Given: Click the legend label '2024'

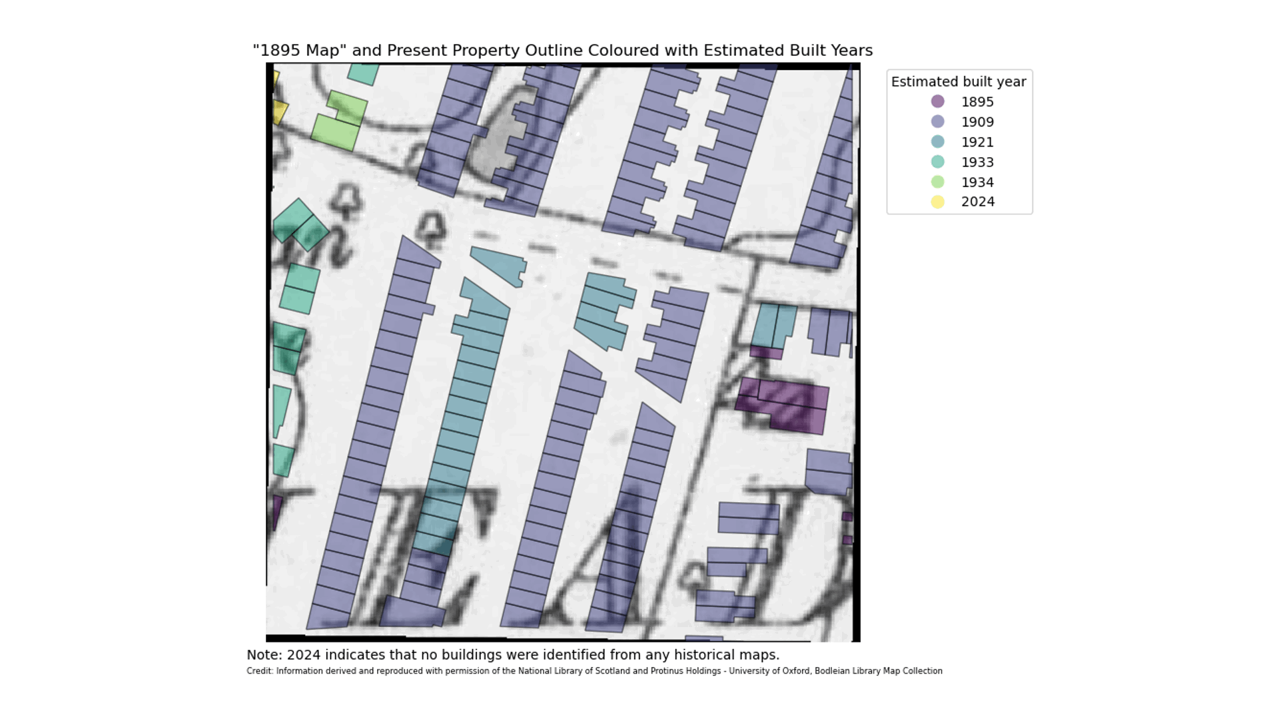Looking at the screenshot, I should click(x=977, y=202).
